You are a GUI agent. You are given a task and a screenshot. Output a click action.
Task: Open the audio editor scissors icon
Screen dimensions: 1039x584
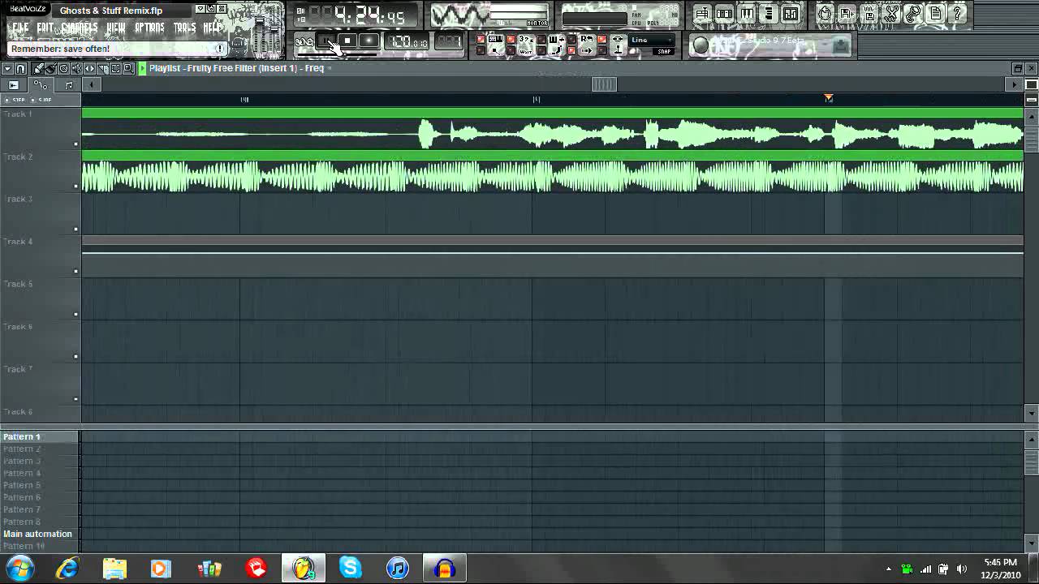tap(891, 14)
